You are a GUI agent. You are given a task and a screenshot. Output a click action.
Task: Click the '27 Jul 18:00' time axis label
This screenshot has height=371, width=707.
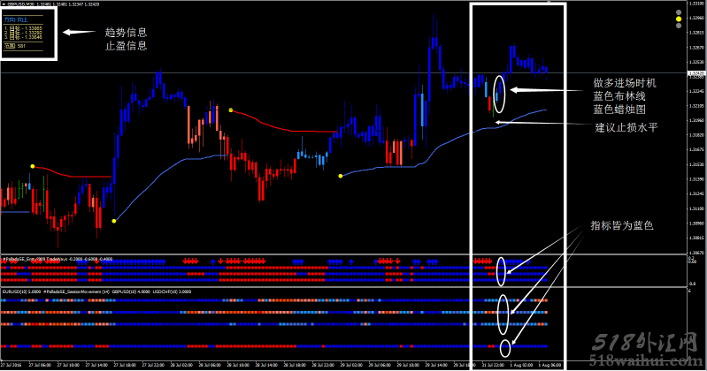(126, 365)
